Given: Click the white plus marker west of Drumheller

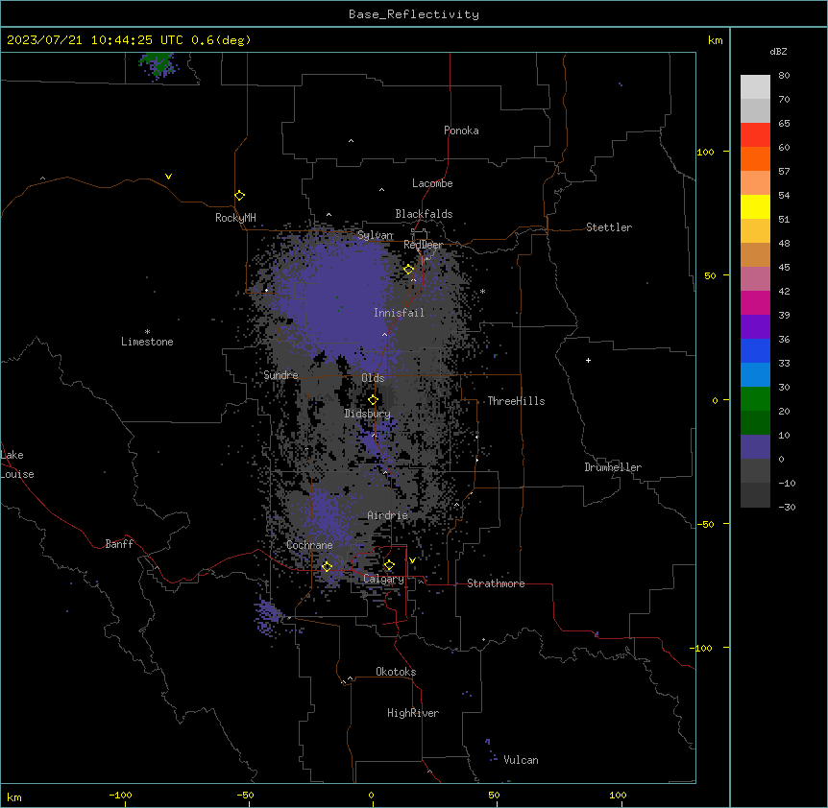Looking at the screenshot, I should click(x=588, y=360).
